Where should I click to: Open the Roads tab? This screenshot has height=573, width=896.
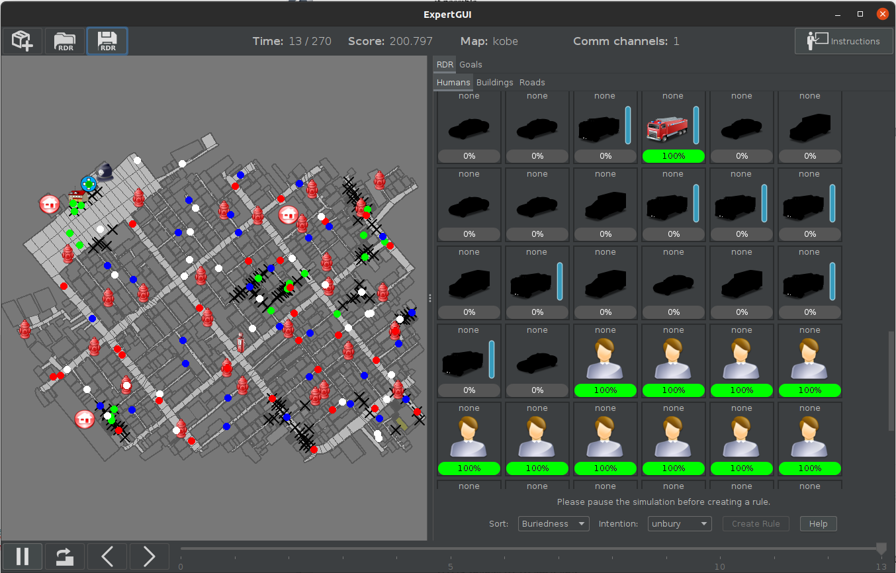532,82
